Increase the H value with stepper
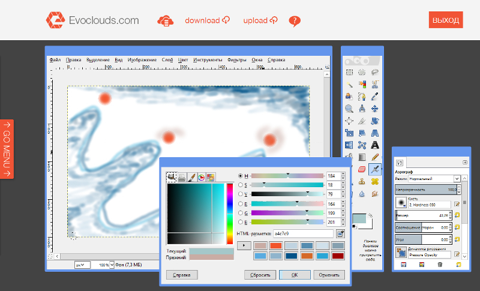 [343, 174]
